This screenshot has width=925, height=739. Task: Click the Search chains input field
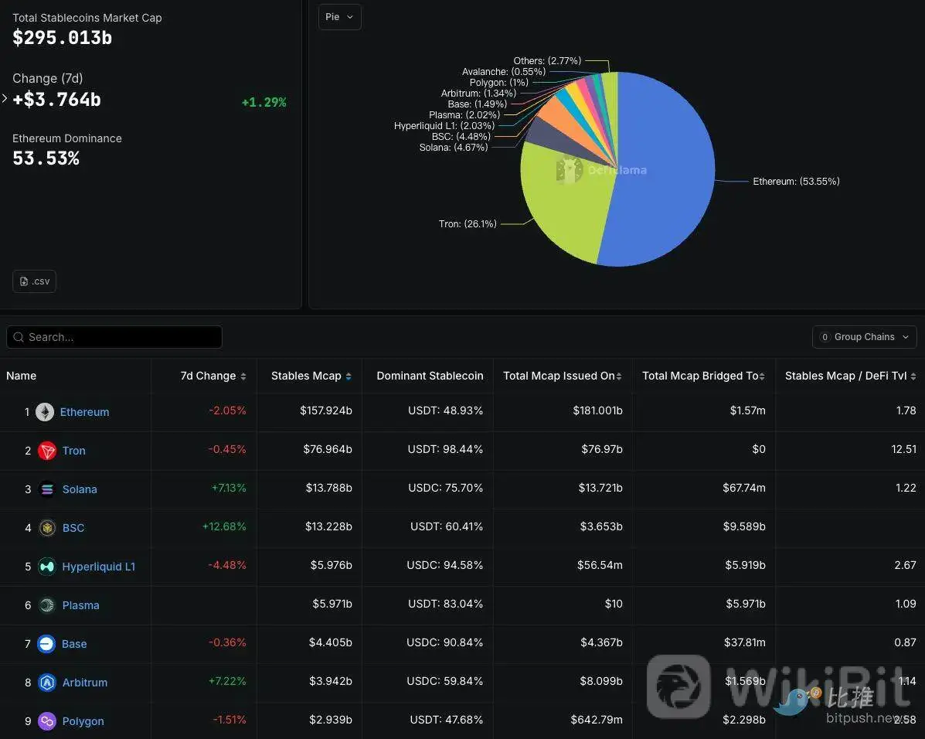pos(114,337)
